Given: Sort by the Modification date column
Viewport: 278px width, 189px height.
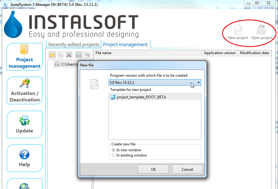Looking at the screenshot, I should tap(254, 53).
